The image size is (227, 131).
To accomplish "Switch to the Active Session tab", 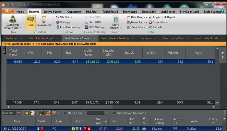I will point(53,12).
